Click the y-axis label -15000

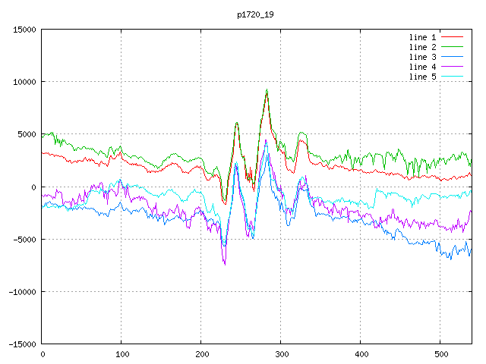pos(22,344)
